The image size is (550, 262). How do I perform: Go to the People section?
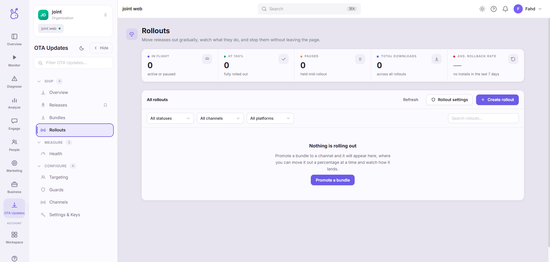(x=14, y=145)
